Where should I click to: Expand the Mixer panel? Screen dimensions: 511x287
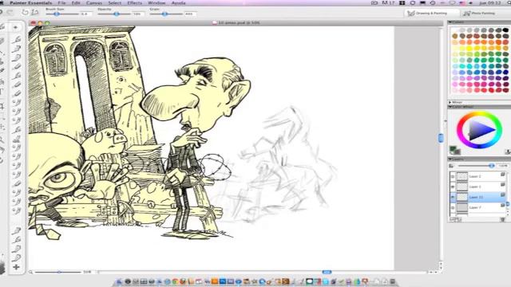click(450, 103)
